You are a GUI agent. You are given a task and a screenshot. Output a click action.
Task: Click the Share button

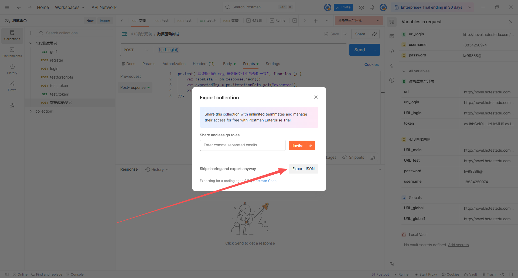click(x=360, y=34)
